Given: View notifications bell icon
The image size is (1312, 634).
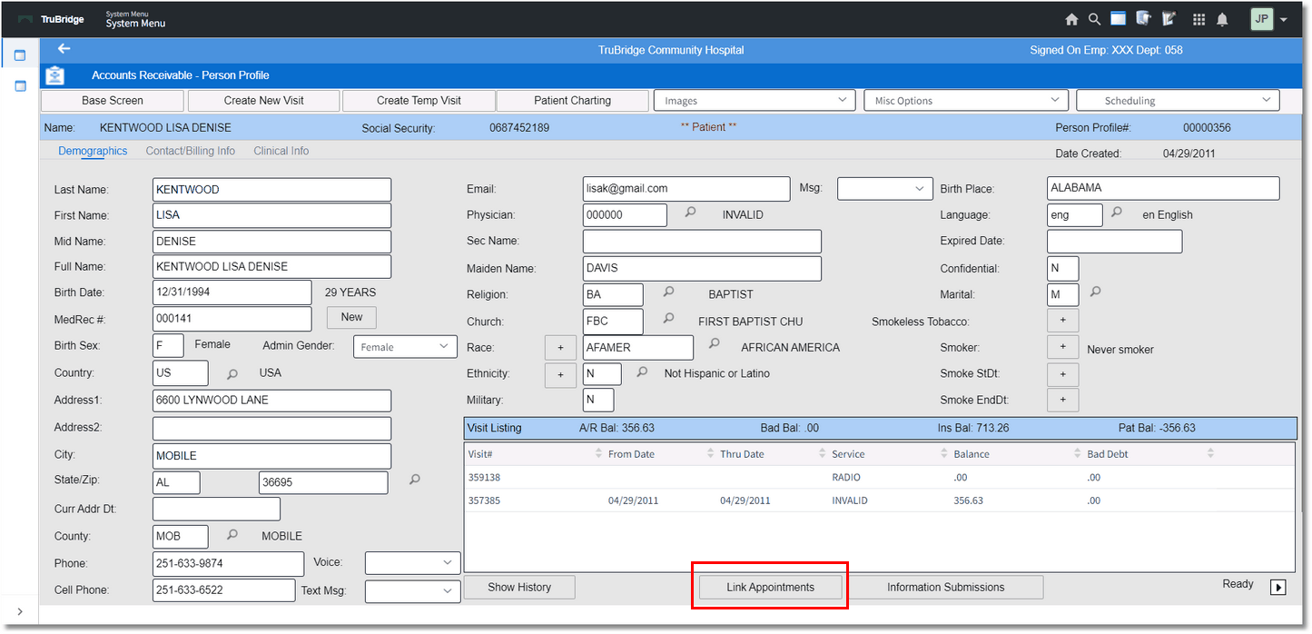Looking at the screenshot, I should (1223, 19).
